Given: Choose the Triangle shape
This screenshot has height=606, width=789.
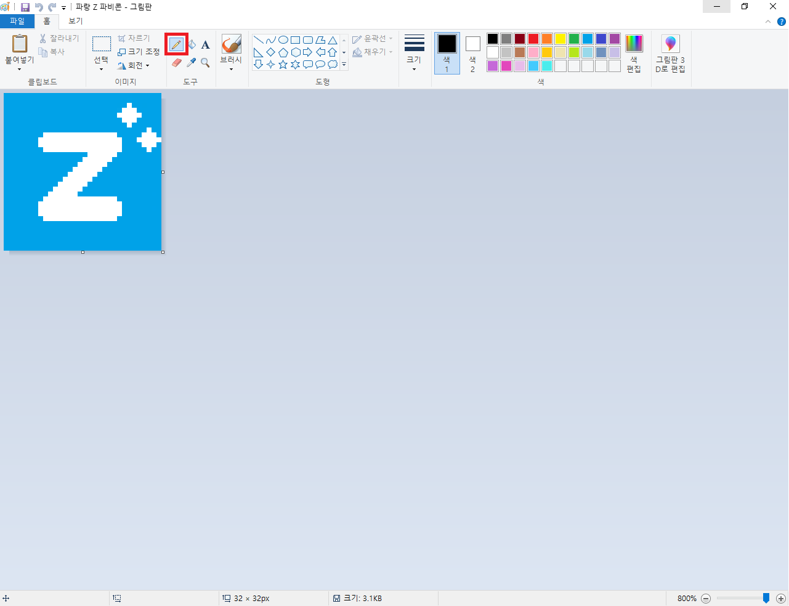Looking at the screenshot, I should pos(333,40).
